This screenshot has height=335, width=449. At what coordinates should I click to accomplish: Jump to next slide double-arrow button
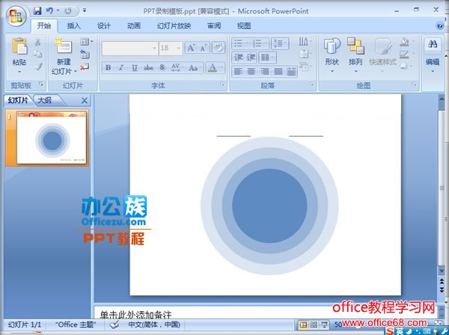[x=442, y=290]
